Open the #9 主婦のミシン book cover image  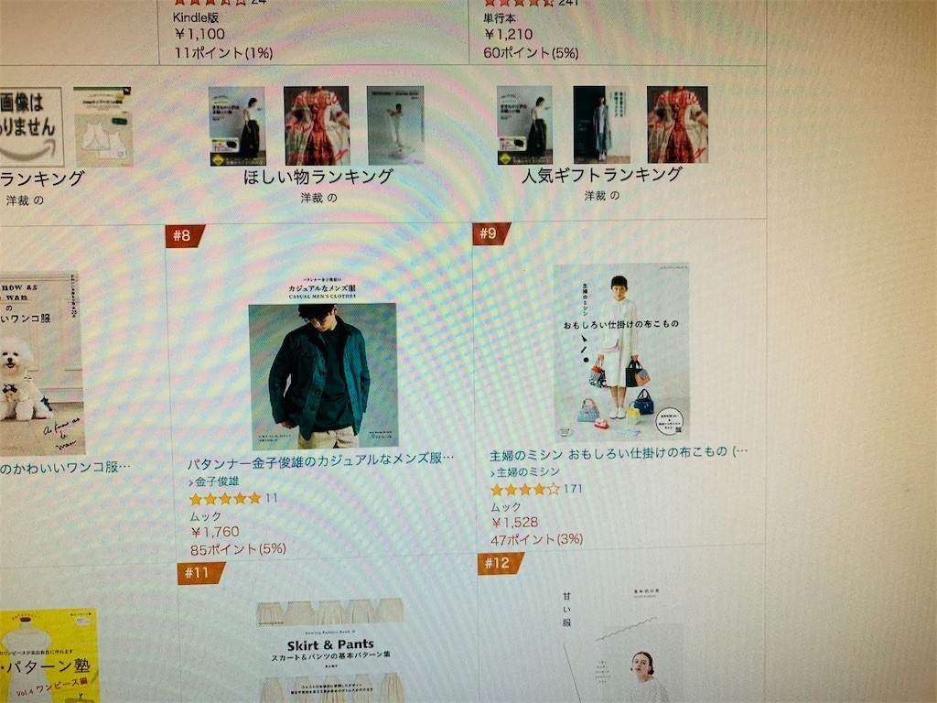pos(621,352)
